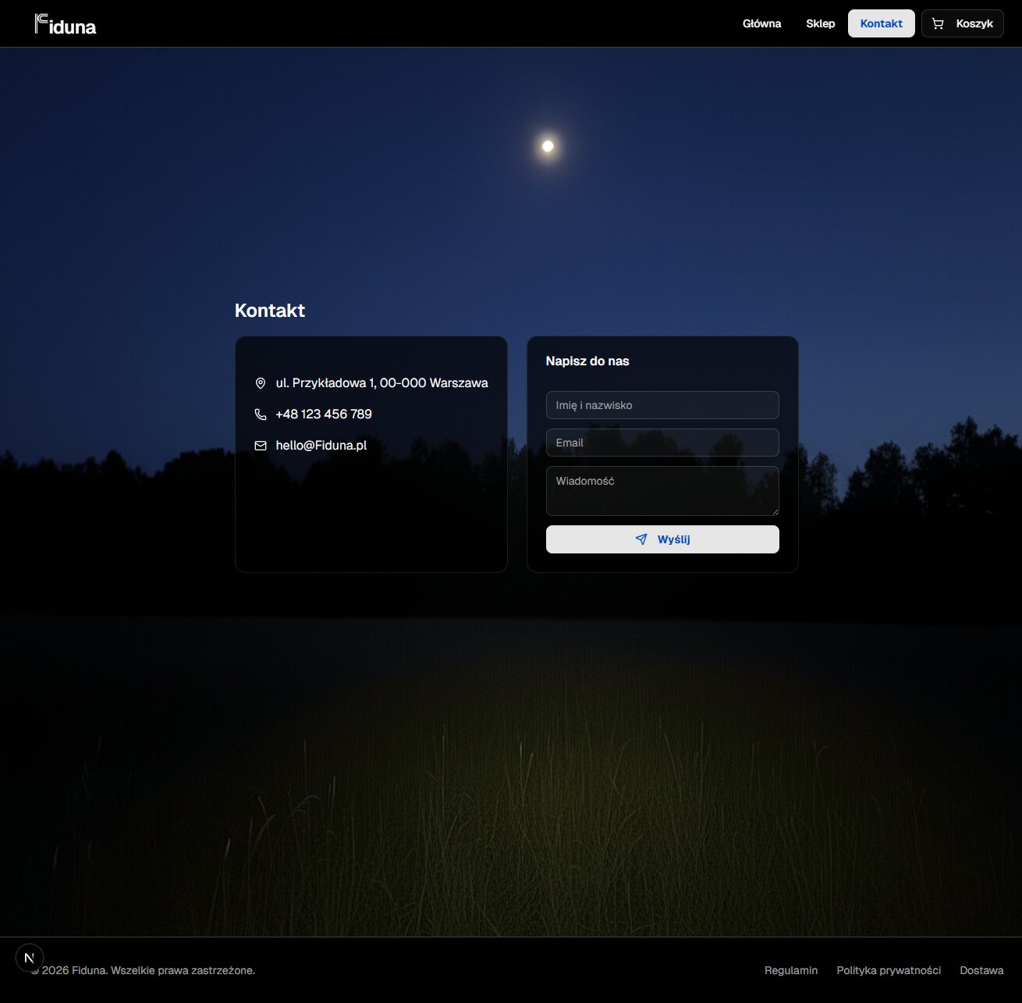Go to the Sklep page
This screenshot has height=1003, width=1022.
(x=820, y=23)
